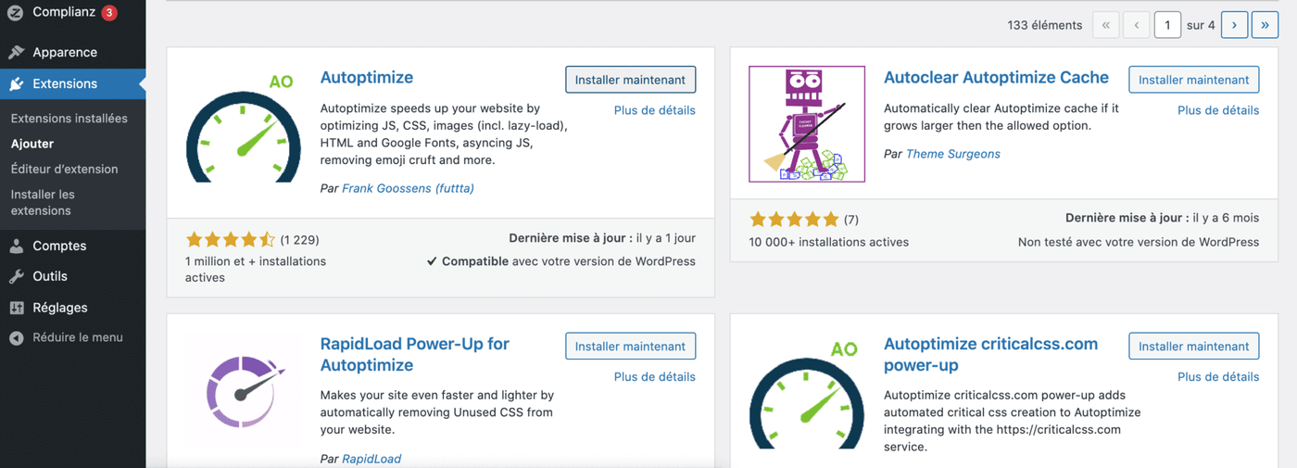1297x468 pixels.
Task: Open Éditeur d'extension submenu item
Action: pos(64,169)
